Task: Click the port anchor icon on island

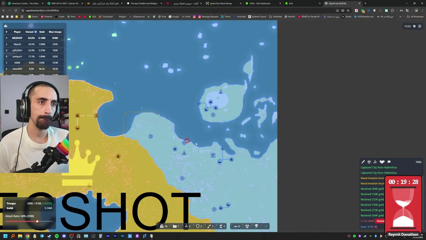Action: click(199, 103)
